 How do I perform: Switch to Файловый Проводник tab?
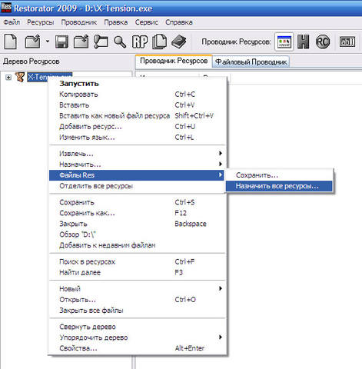pos(251,61)
